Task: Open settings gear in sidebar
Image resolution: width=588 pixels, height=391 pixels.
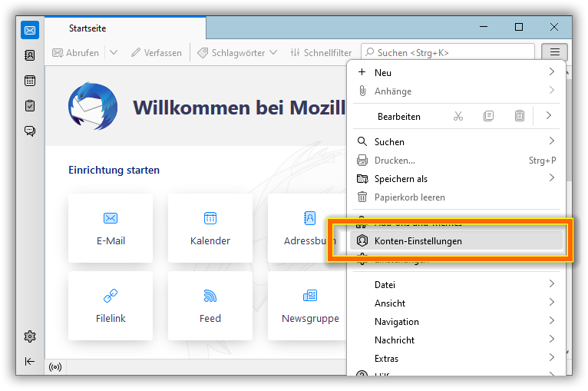Action: click(30, 336)
